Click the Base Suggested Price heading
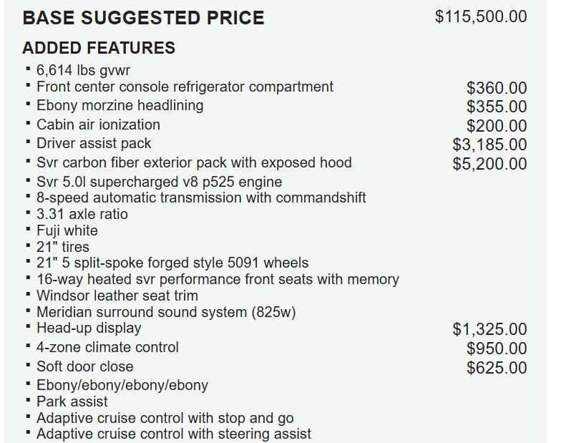The height and width of the screenshot is (443, 561). click(x=143, y=18)
